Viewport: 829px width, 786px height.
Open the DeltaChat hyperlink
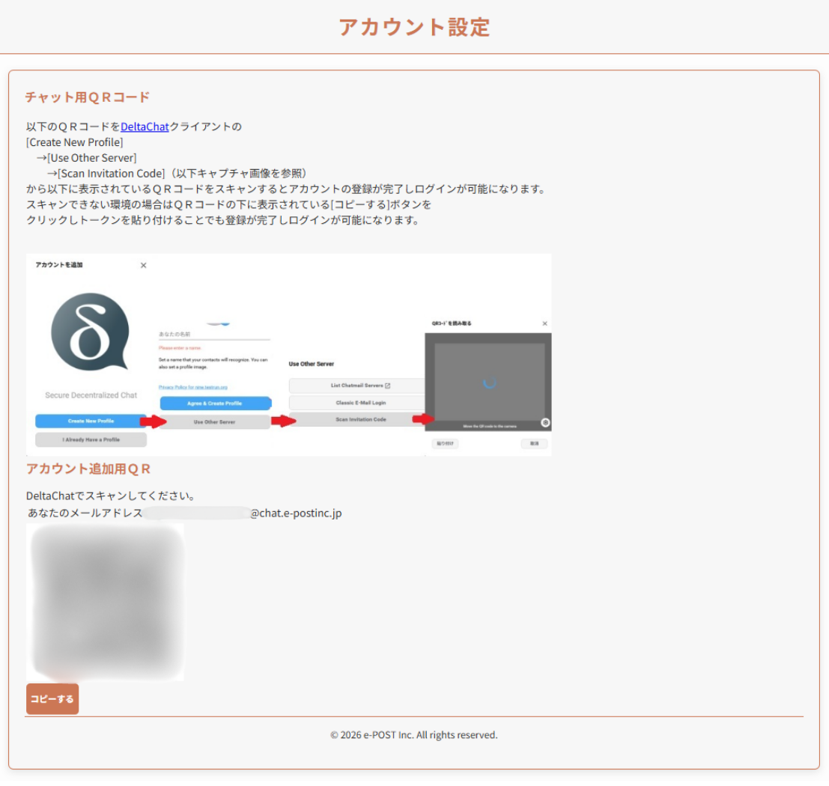[x=145, y=127]
